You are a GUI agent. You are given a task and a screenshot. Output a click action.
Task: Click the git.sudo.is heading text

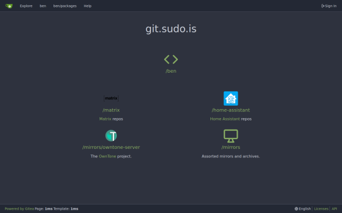(171, 29)
